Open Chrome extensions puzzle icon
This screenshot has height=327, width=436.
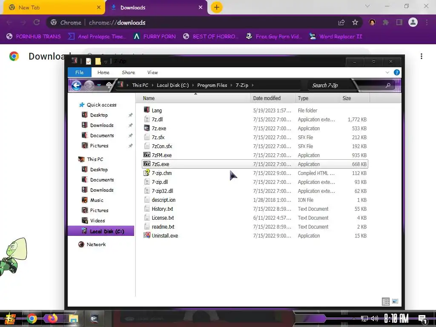(x=386, y=23)
